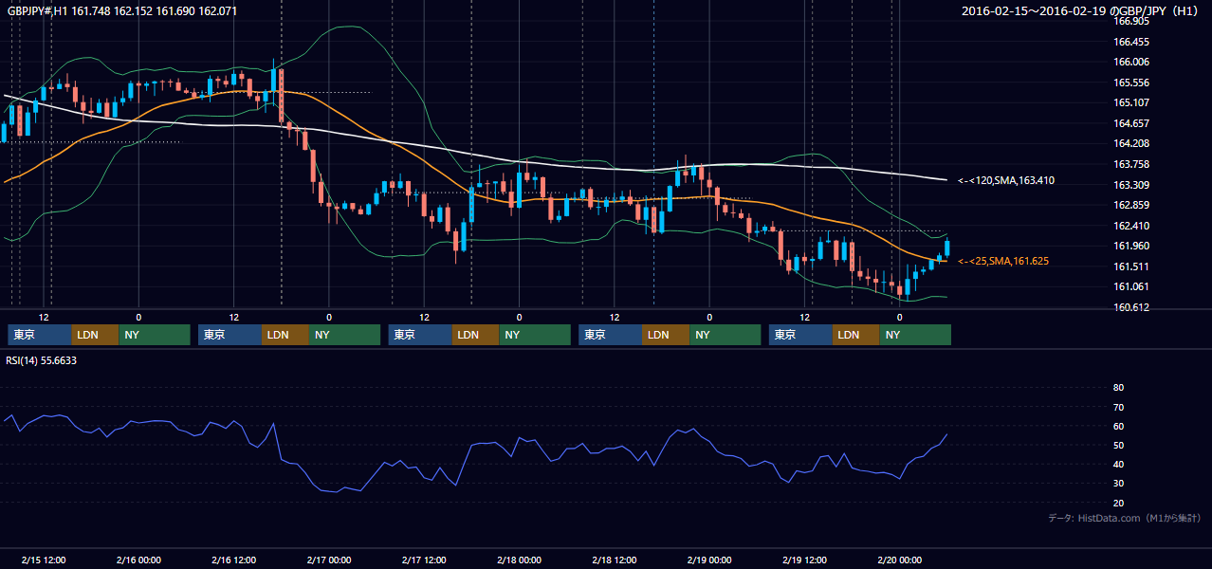
Task: Select the 2/16 12:00 time axis label
Action: click(x=234, y=560)
